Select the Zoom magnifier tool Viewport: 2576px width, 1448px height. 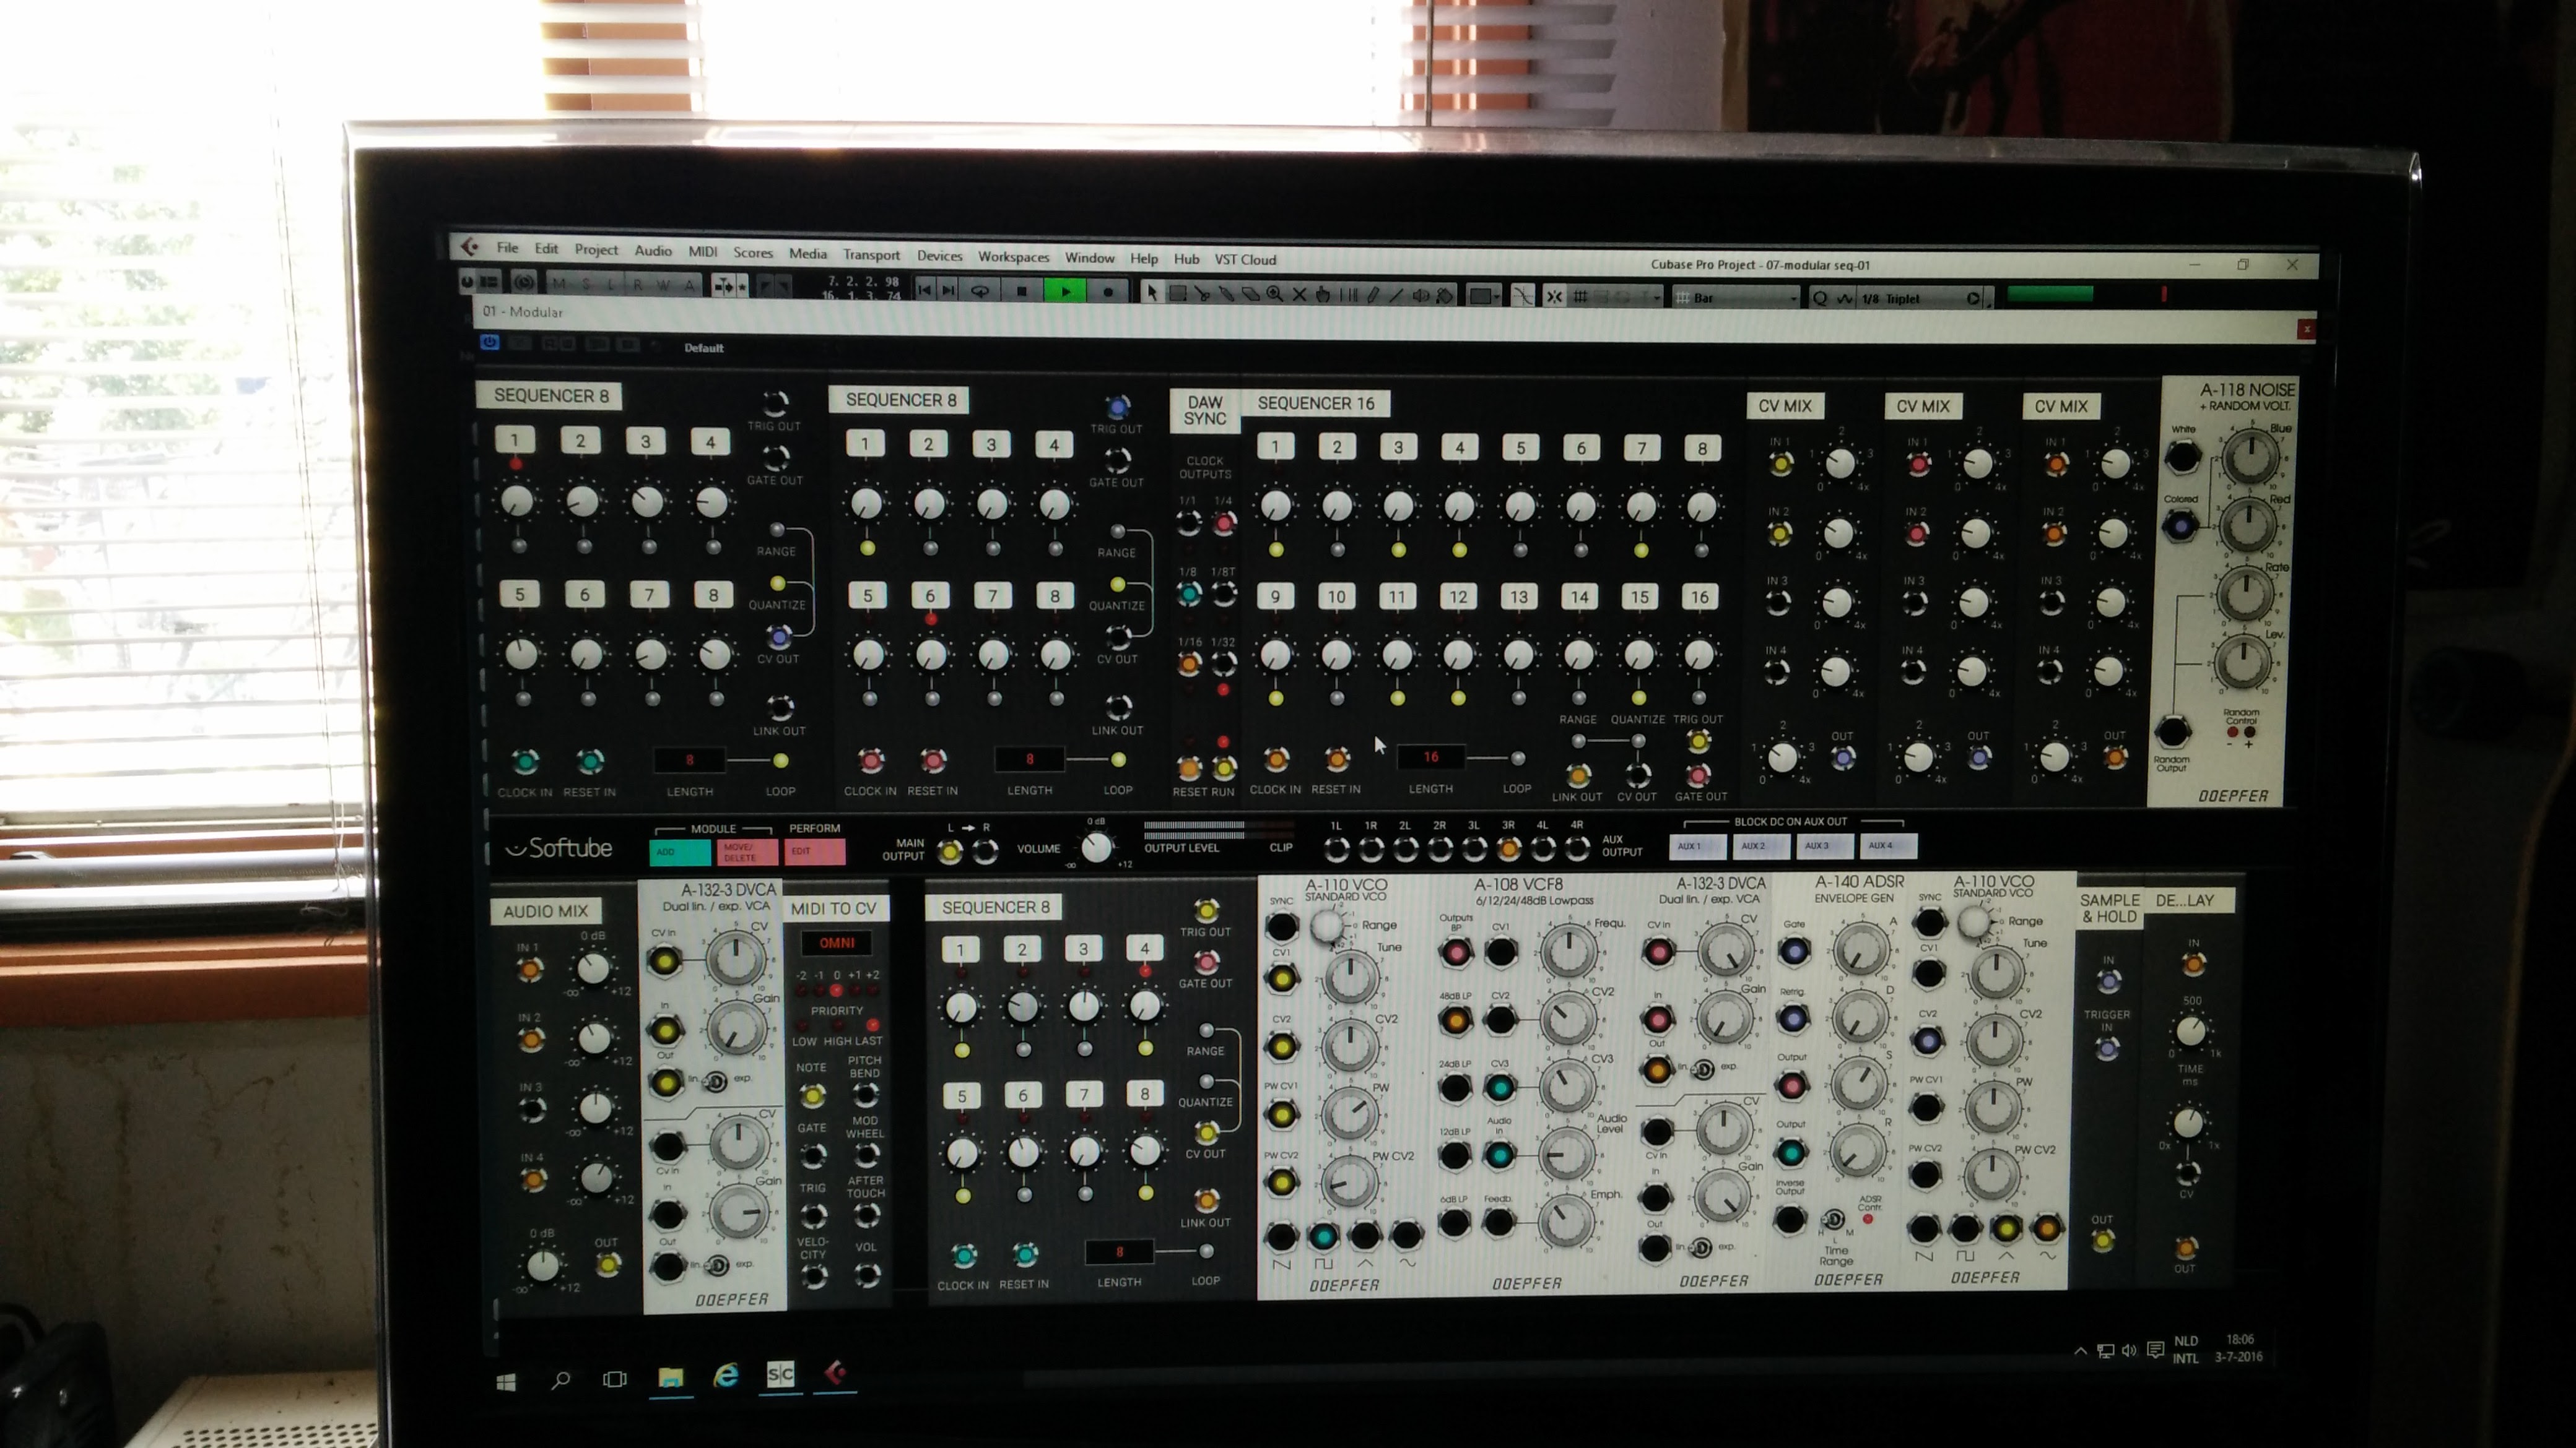[1274, 294]
